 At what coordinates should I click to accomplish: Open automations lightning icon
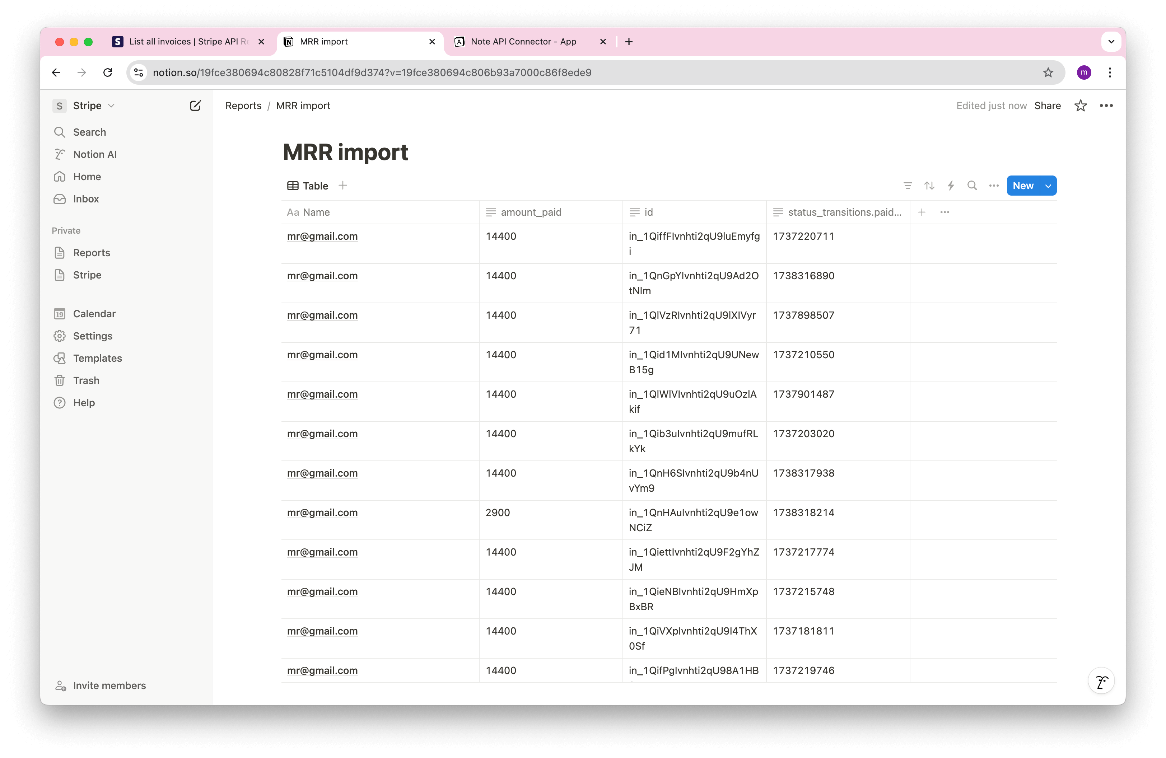(951, 186)
